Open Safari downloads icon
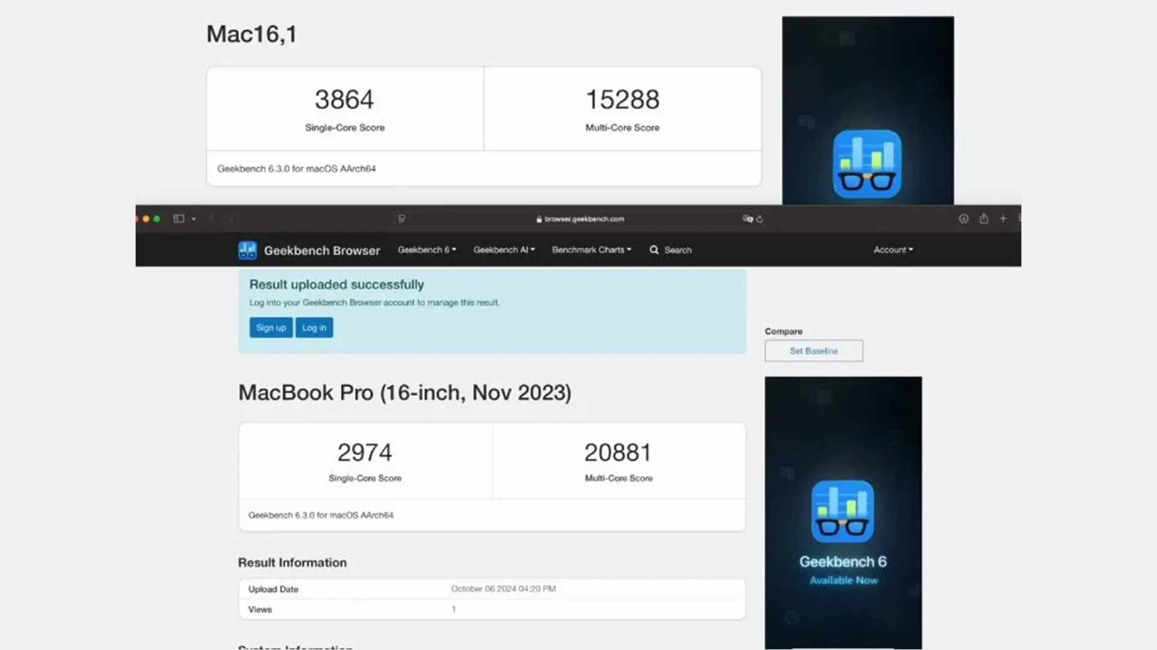 coord(964,218)
